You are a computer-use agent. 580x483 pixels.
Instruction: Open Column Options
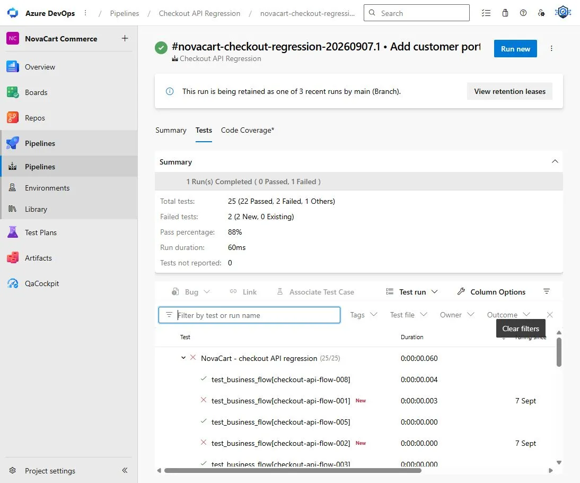pos(491,292)
